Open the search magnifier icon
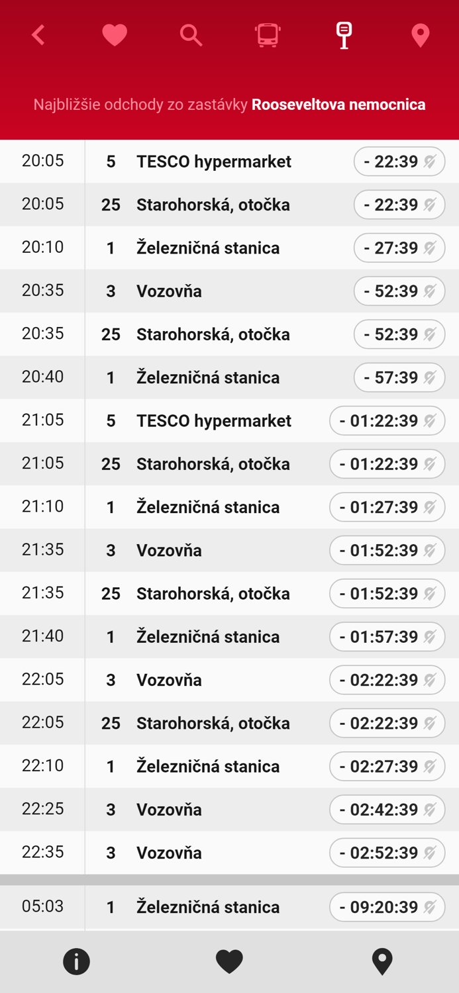459x993 pixels. tap(191, 35)
